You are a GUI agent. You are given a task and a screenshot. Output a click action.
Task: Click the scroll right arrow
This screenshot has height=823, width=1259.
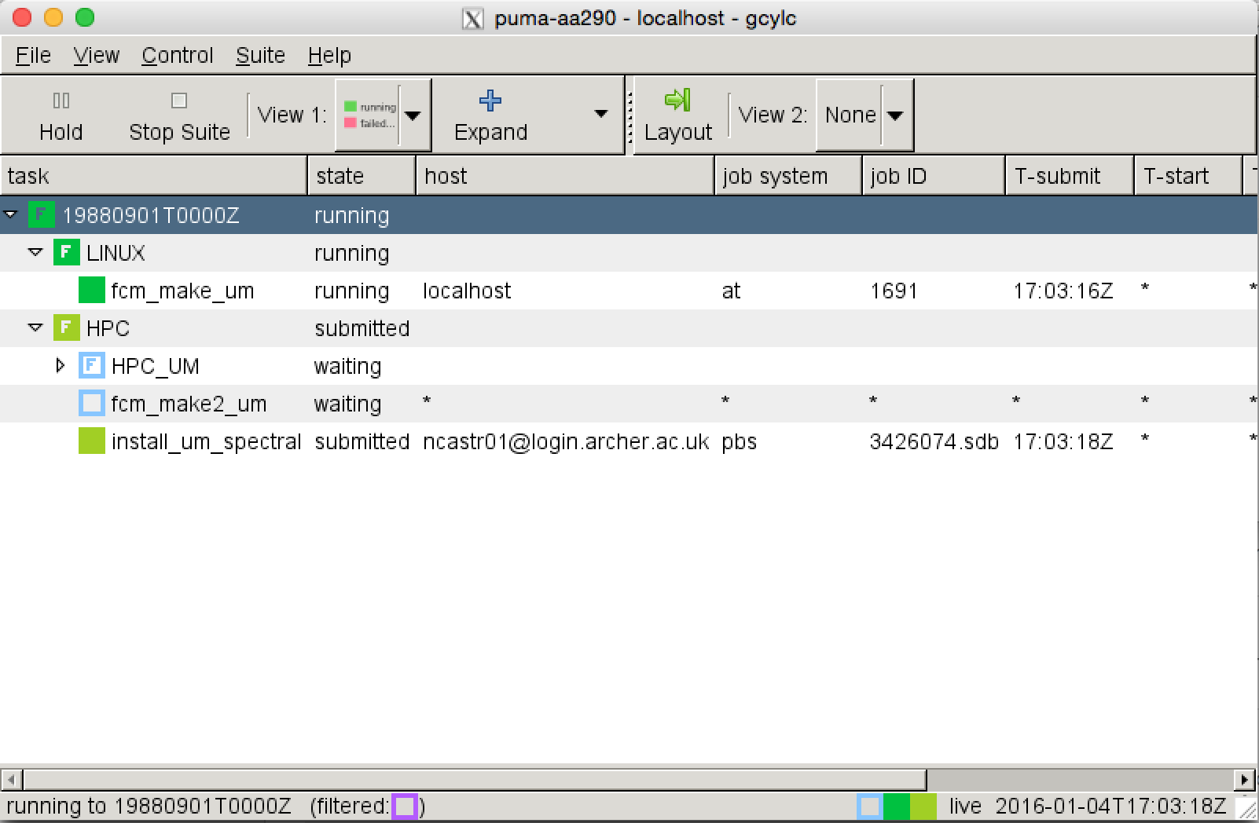tap(1244, 780)
